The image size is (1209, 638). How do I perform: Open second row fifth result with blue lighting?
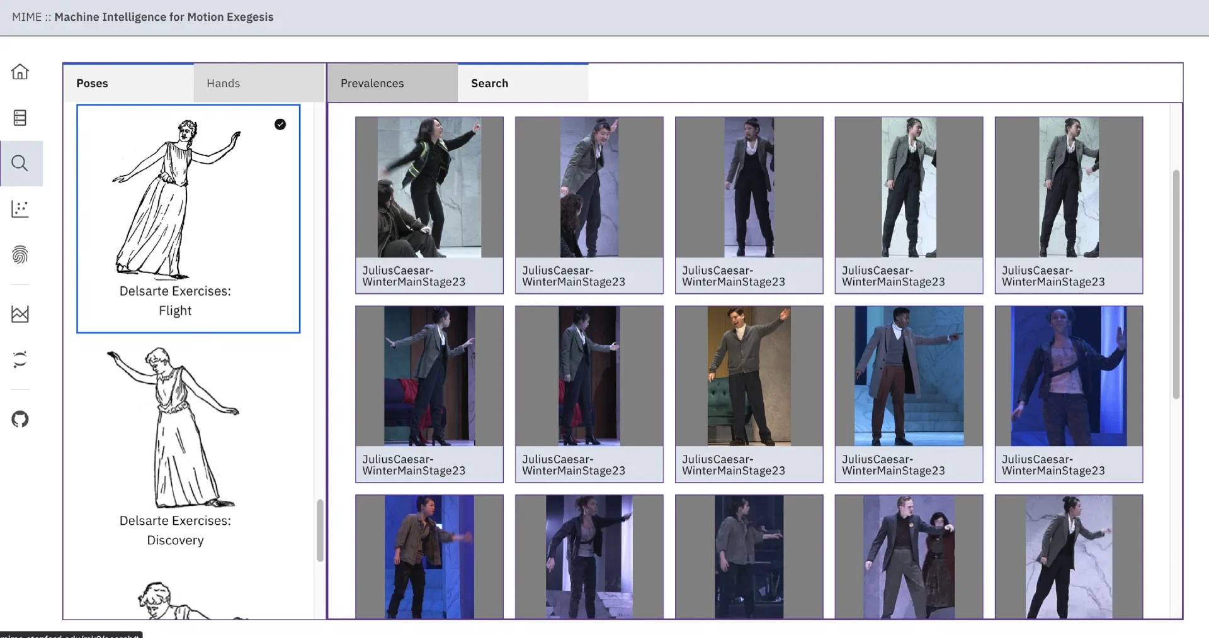(x=1069, y=376)
